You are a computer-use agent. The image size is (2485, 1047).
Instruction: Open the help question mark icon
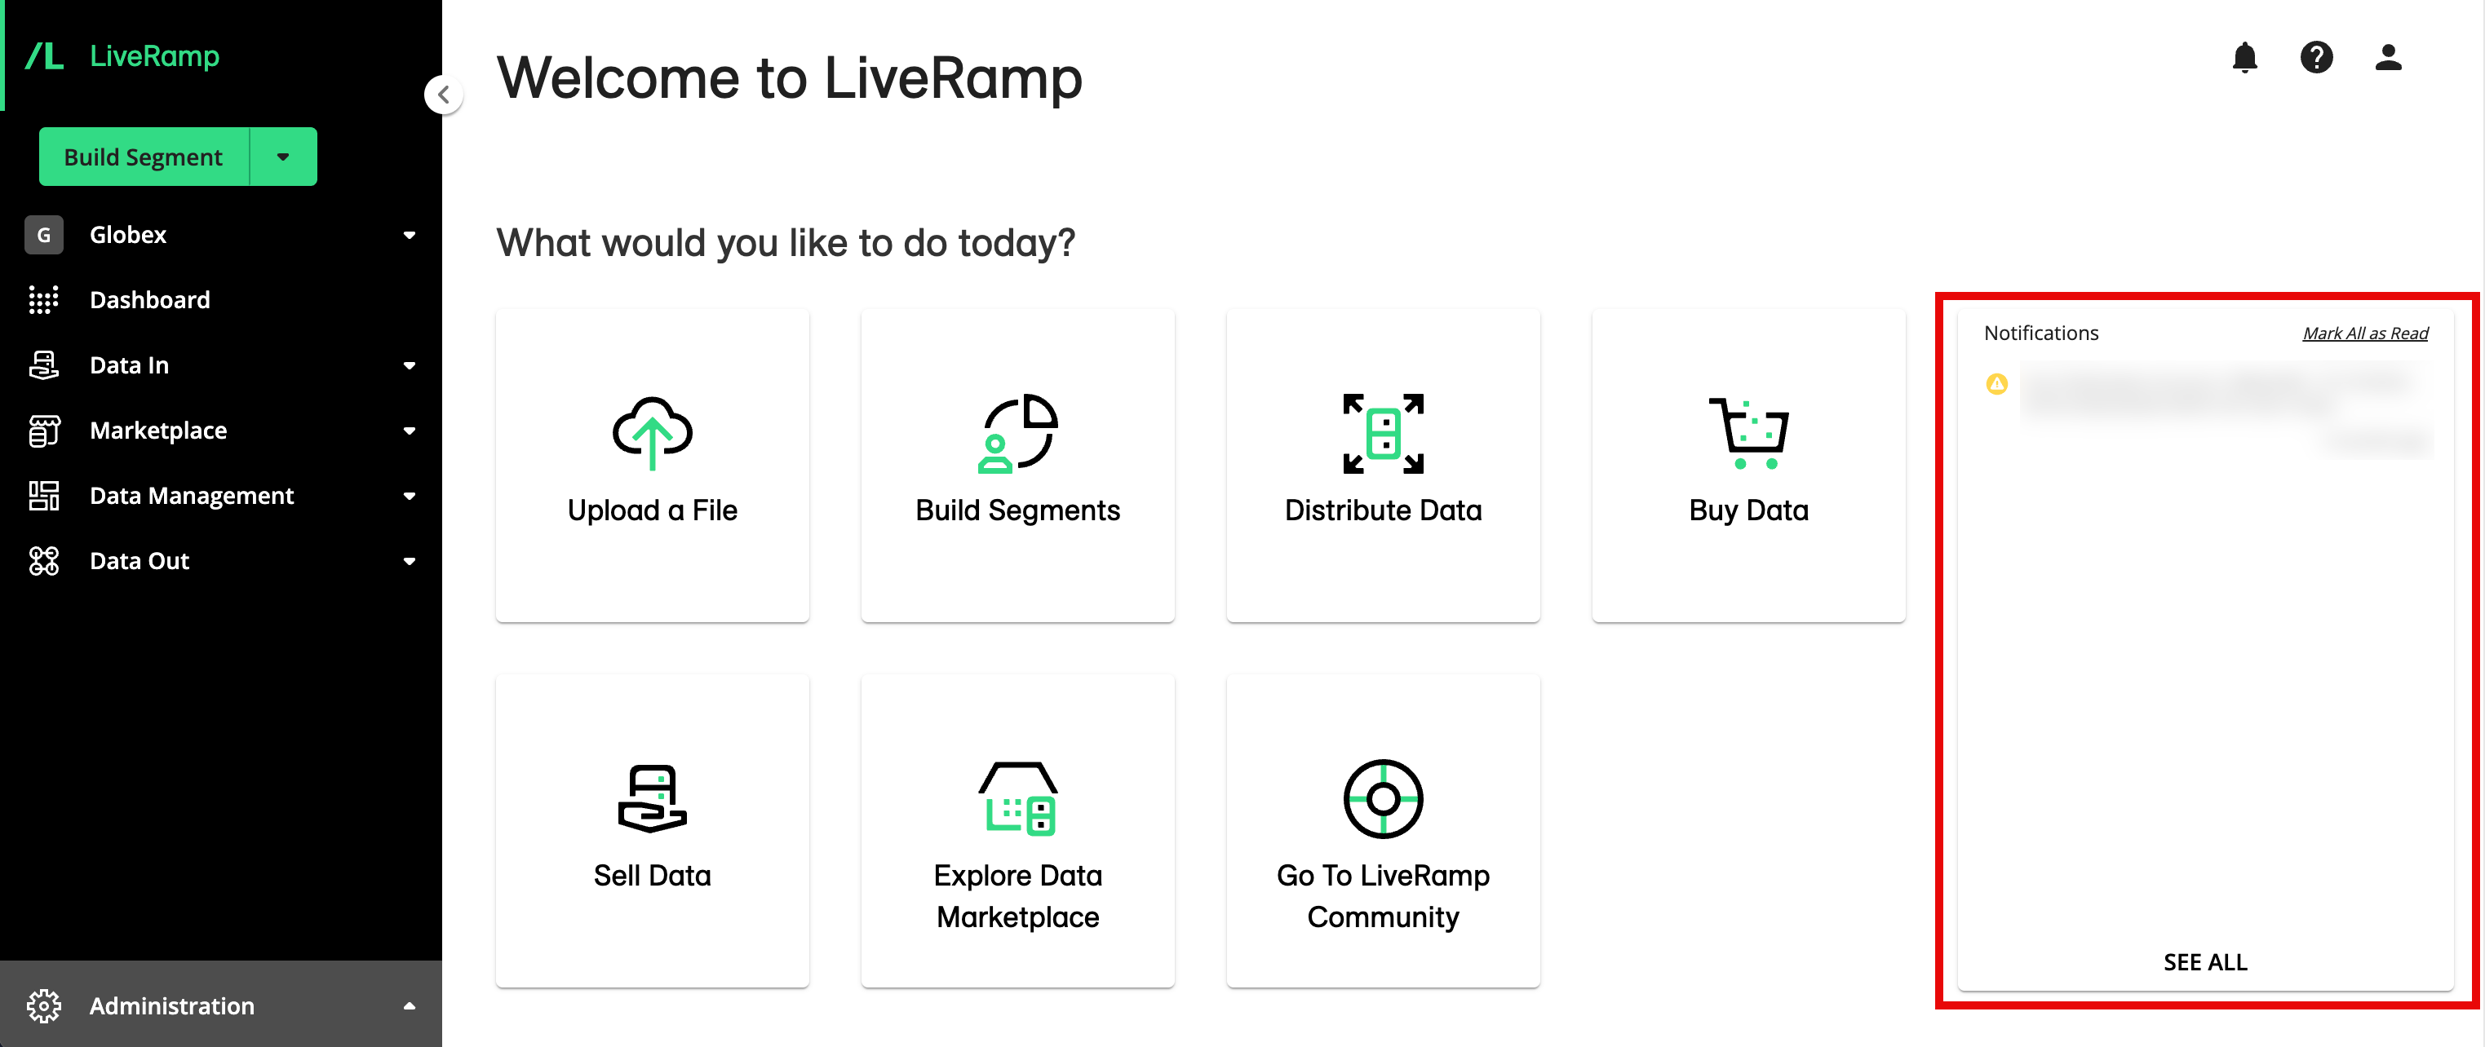pos(2316,58)
